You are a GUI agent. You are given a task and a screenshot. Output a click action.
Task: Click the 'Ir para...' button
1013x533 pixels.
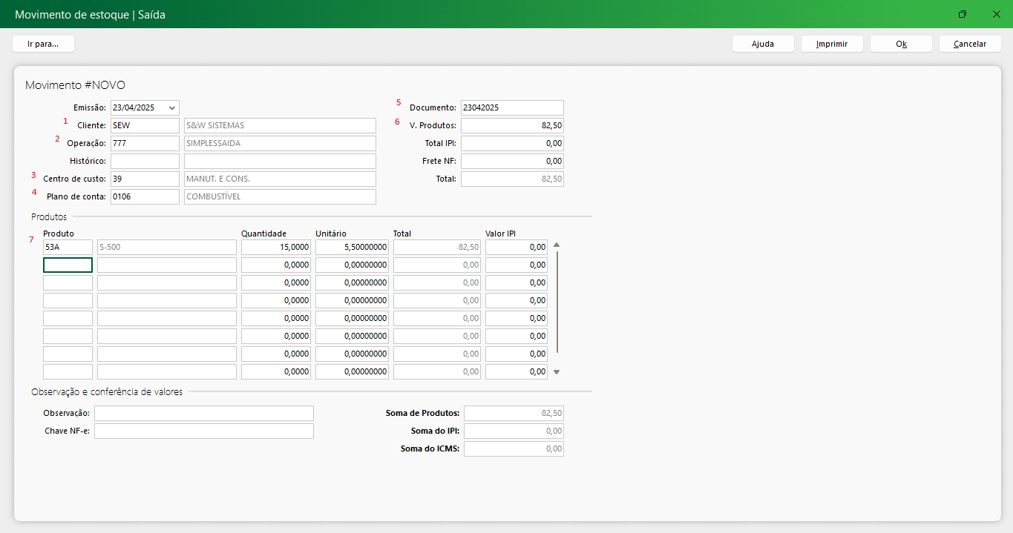(x=43, y=44)
